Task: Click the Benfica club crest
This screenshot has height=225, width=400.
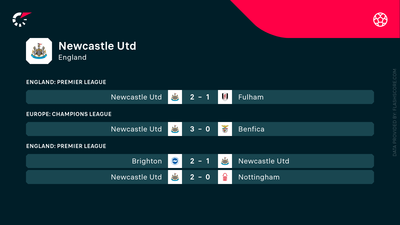Action: click(x=225, y=129)
